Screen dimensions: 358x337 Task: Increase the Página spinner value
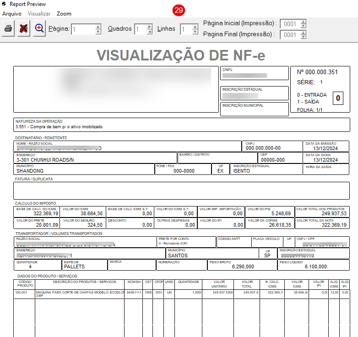98,27
